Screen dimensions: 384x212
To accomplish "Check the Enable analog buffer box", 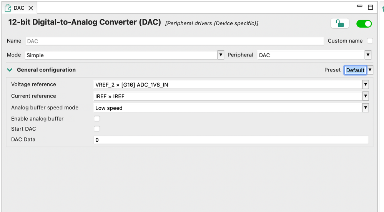I will 97,119.
